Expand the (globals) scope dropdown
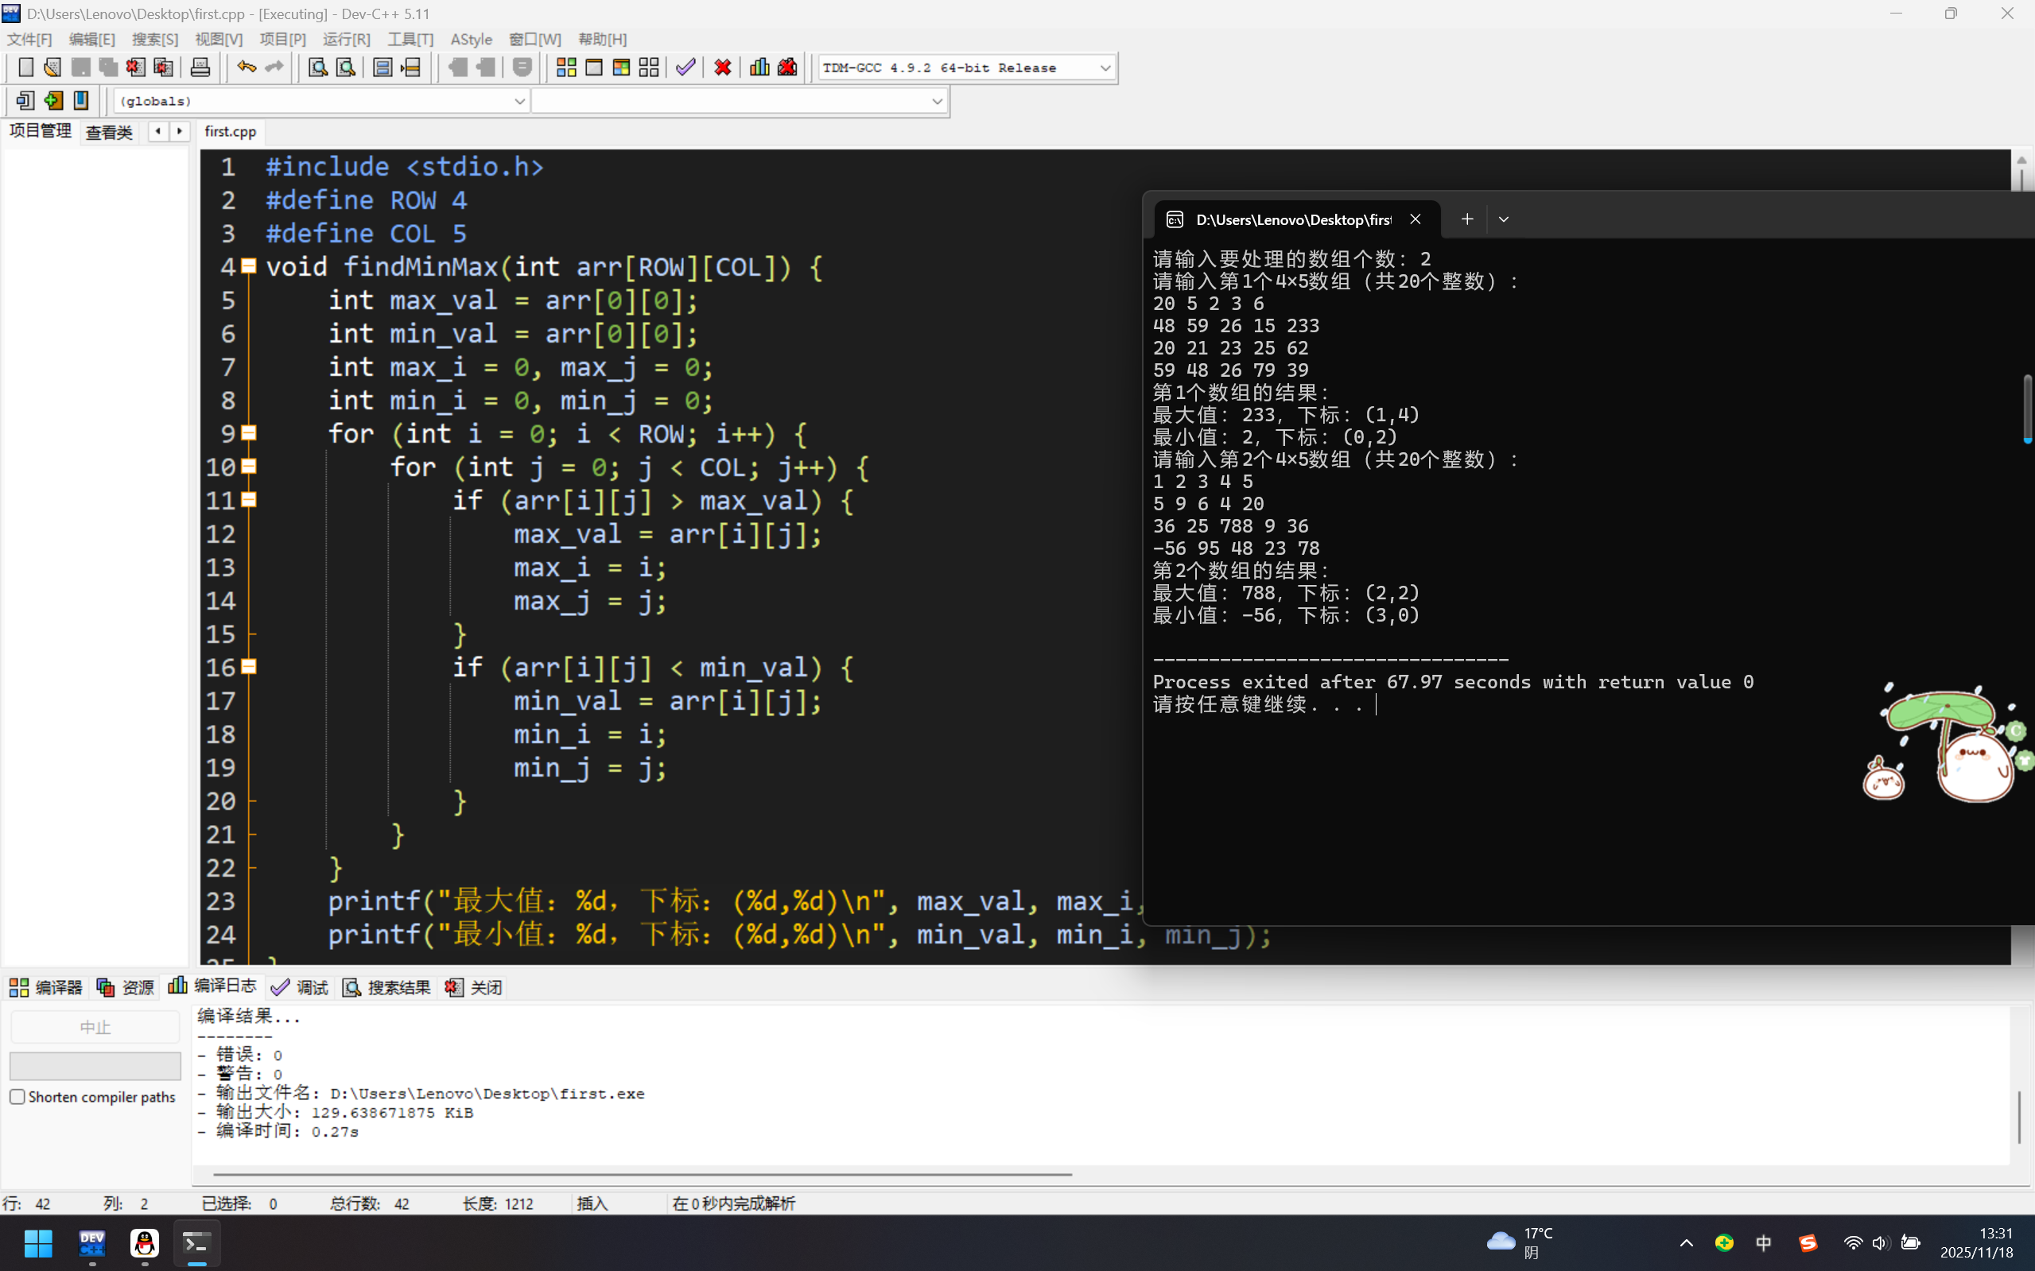The image size is (2035, 1271). [518, 101]
